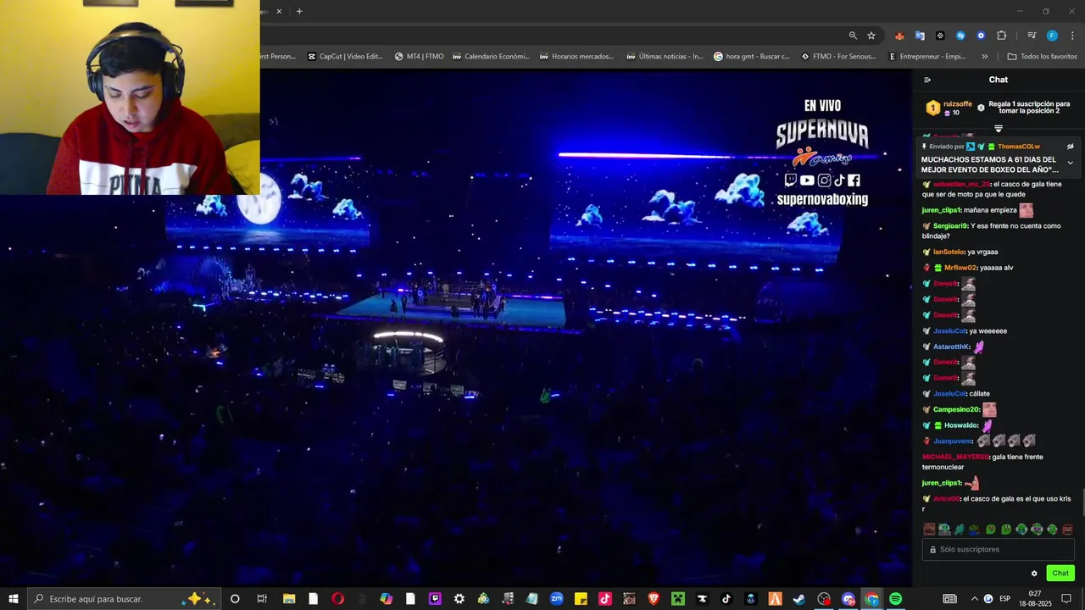1085x610 pixels.
Task: Open the Opera browser taskbar icon
Action: pyautogui.click(x=337, y=599)
